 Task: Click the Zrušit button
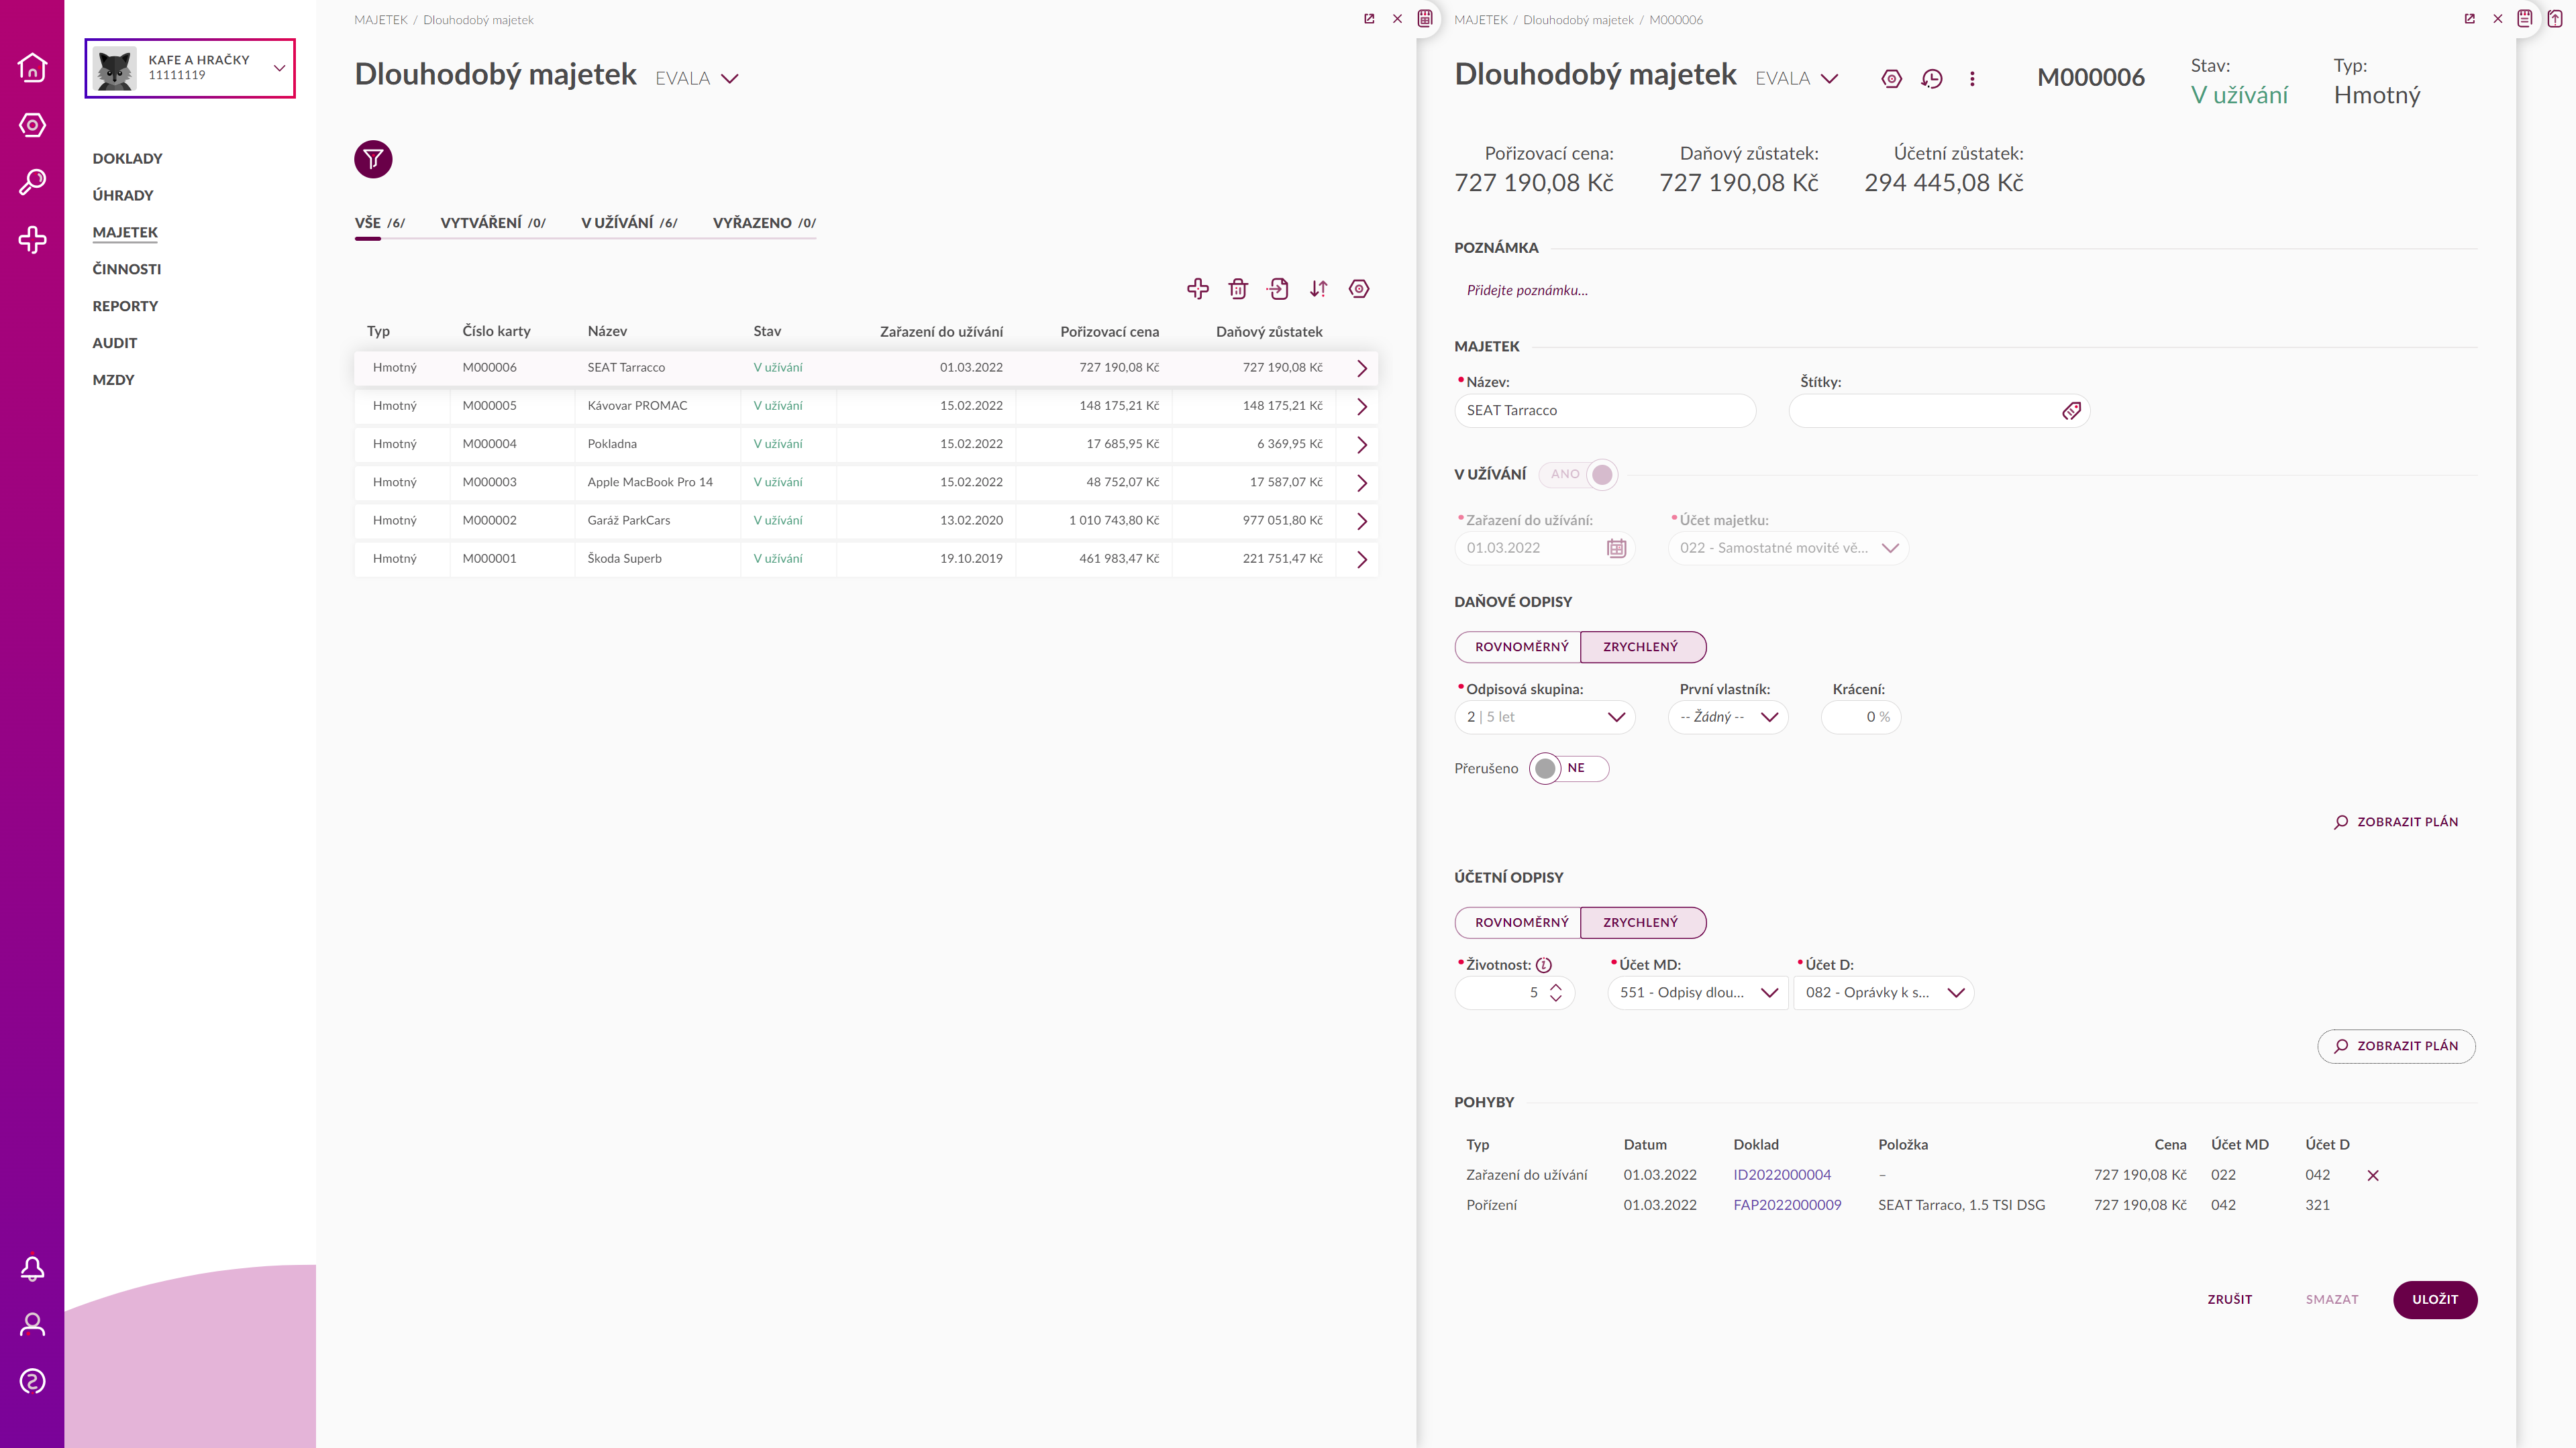point(2230,1299)
